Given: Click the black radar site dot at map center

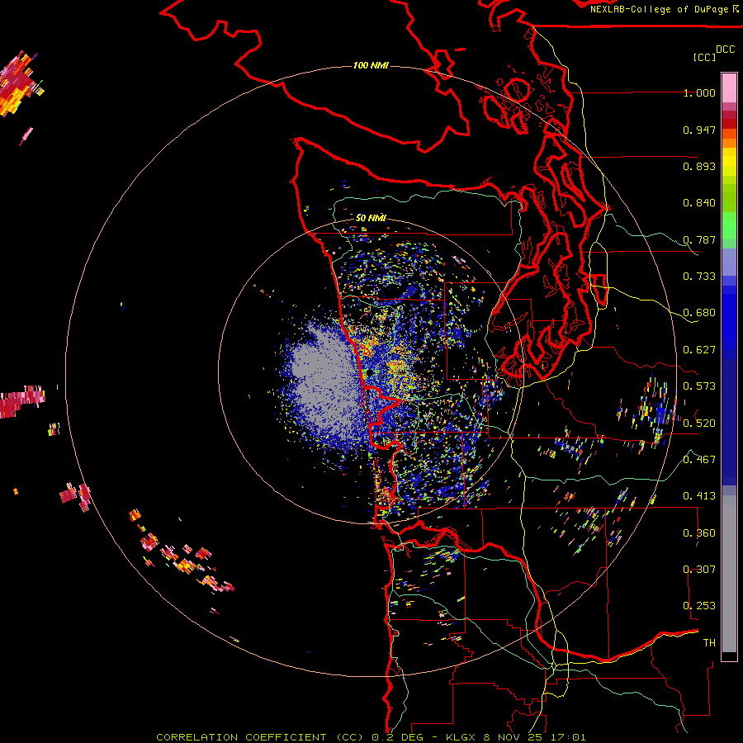Looking at the screenshot, I should (x=370, y=373).
